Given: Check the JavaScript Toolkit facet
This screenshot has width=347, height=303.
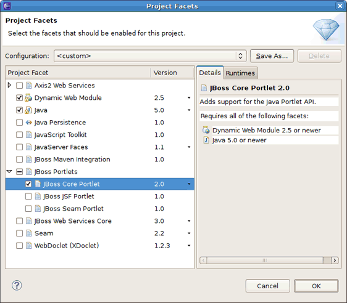Looking at the screenshot, I should pyautogui.click(x=20, y=135).
